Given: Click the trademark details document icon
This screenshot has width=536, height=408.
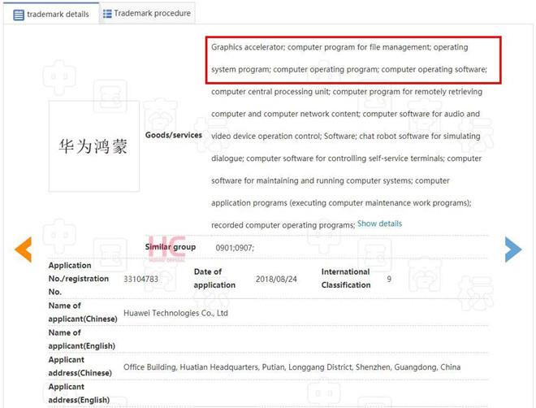Looking at the screenshot, I should pyautogui.click(x=19, y=15).
